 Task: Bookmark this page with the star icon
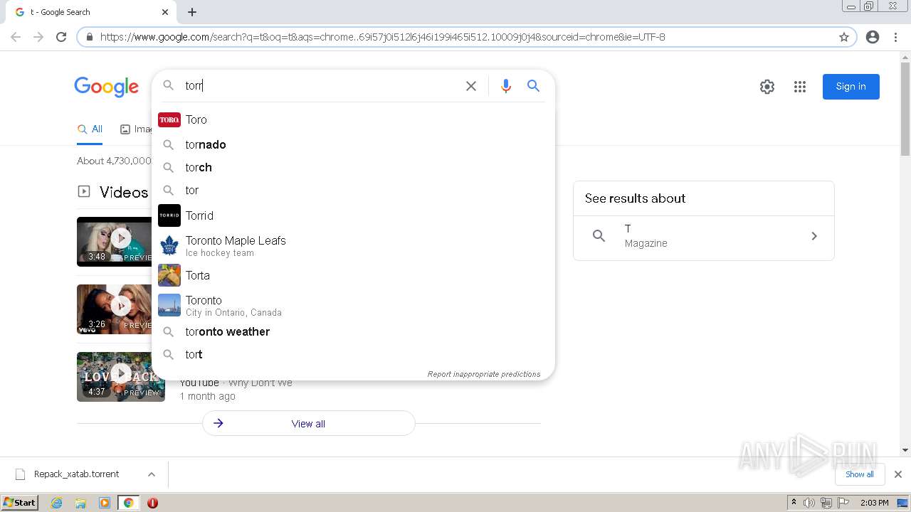pyautogui.click(x=844, y=37)
